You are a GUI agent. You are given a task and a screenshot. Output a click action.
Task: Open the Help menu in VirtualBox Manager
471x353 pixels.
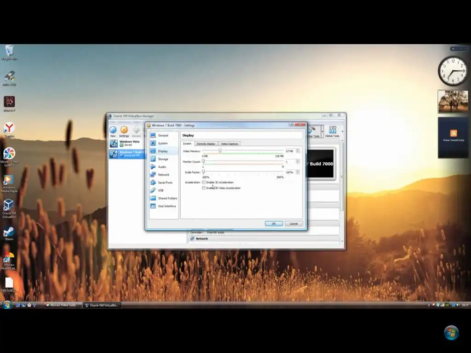137,122
